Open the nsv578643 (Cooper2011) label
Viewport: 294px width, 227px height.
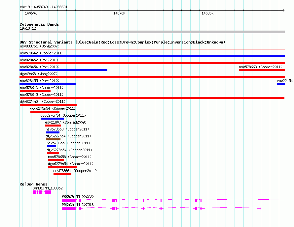(42, 88)
